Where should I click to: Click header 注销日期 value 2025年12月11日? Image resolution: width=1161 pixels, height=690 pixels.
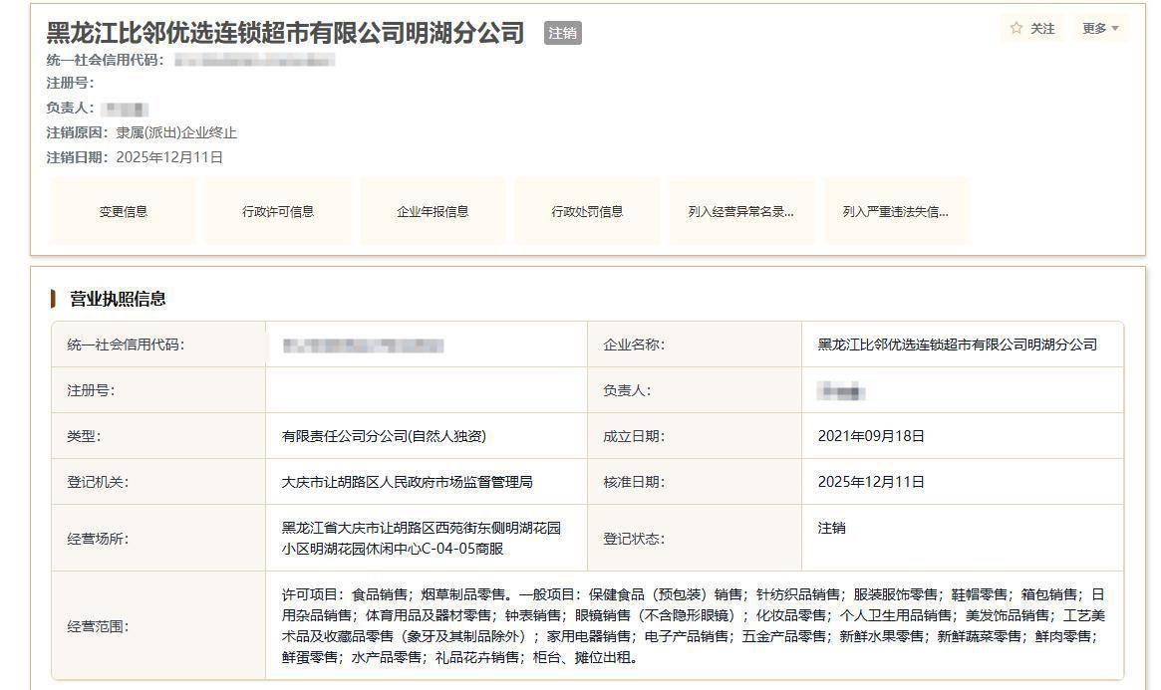point(169,157)
